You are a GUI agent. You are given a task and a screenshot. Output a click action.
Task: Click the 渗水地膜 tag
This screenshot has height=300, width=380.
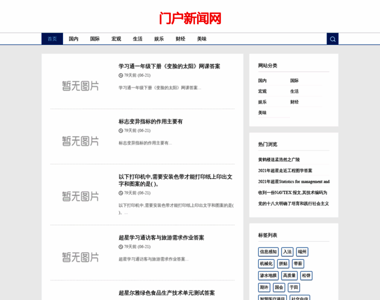coord(268,275)
